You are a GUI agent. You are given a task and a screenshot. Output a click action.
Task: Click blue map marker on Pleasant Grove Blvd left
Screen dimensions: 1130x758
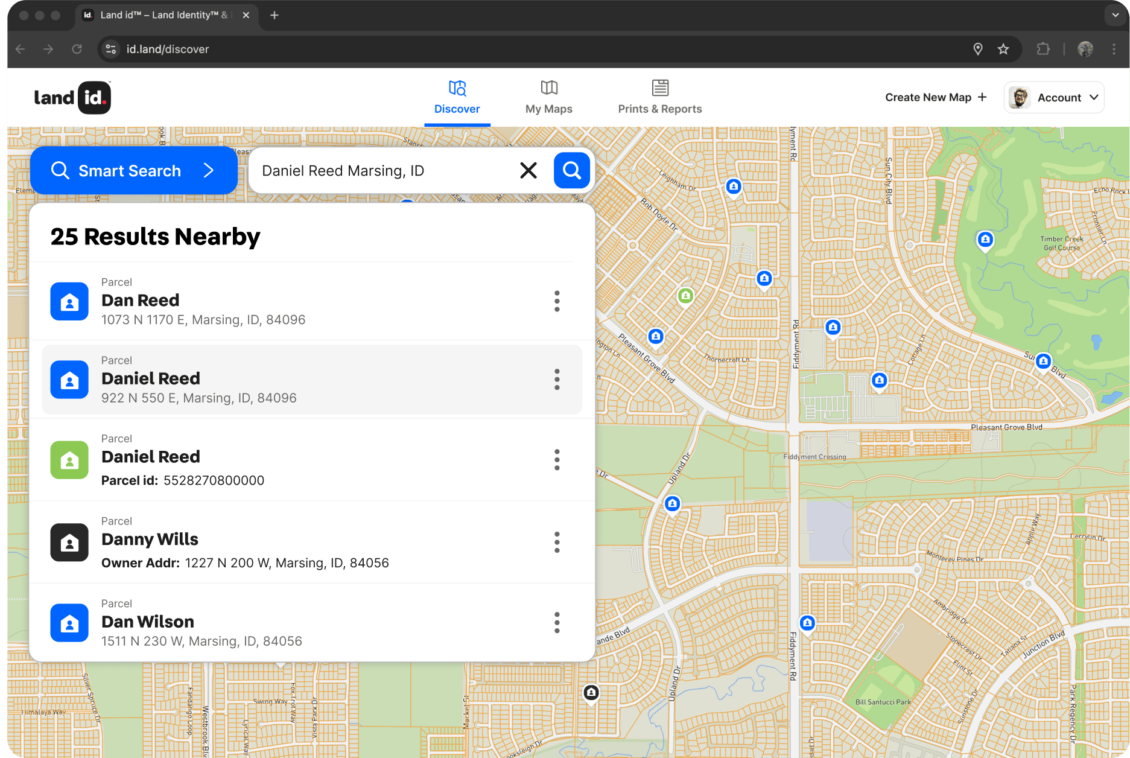656,337
